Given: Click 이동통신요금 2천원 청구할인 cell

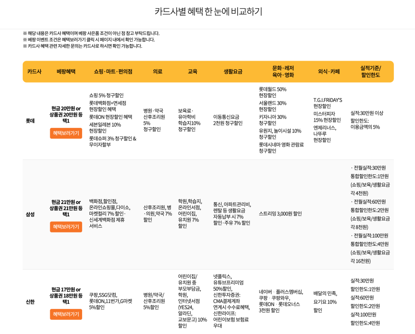Looking at the screenshot, I should click(x=228, y=120).
